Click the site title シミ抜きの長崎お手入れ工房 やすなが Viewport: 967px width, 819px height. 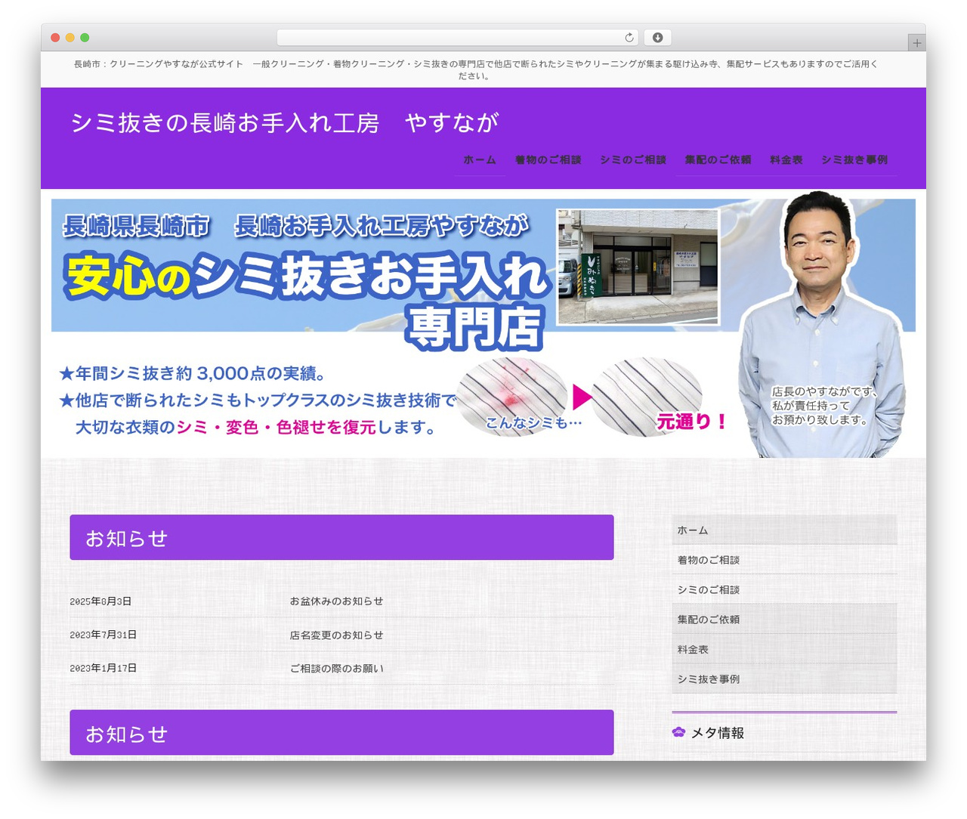pyautogui.click(x=285, y=123)
